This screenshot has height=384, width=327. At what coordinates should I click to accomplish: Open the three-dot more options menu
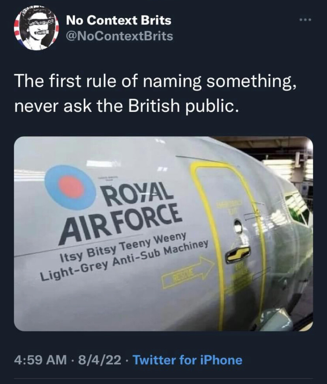click(306, 20)
